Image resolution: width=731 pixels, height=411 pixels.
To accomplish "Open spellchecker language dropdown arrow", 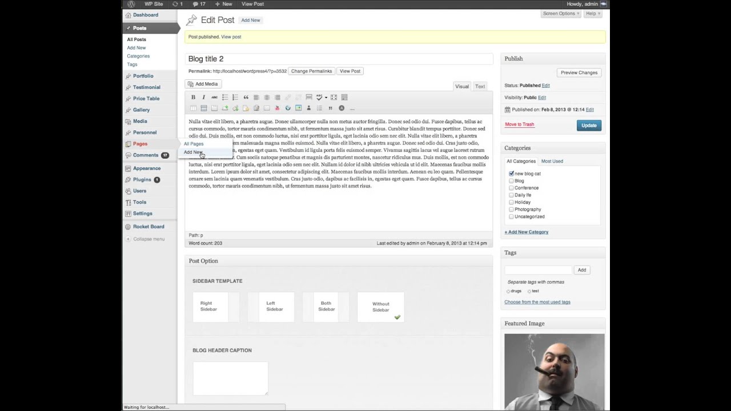I will [x=326, y=97].
